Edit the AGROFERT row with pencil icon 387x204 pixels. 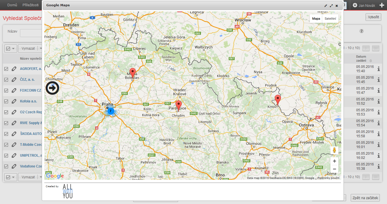click(14, 69)
